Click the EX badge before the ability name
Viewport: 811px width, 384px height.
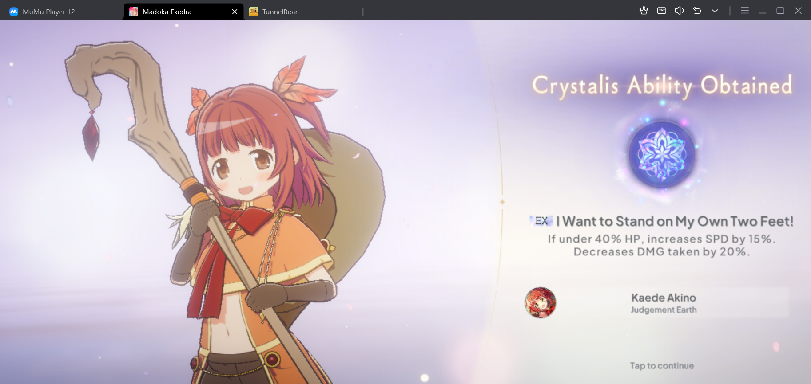pyautogui.click(x=541, y=221)
